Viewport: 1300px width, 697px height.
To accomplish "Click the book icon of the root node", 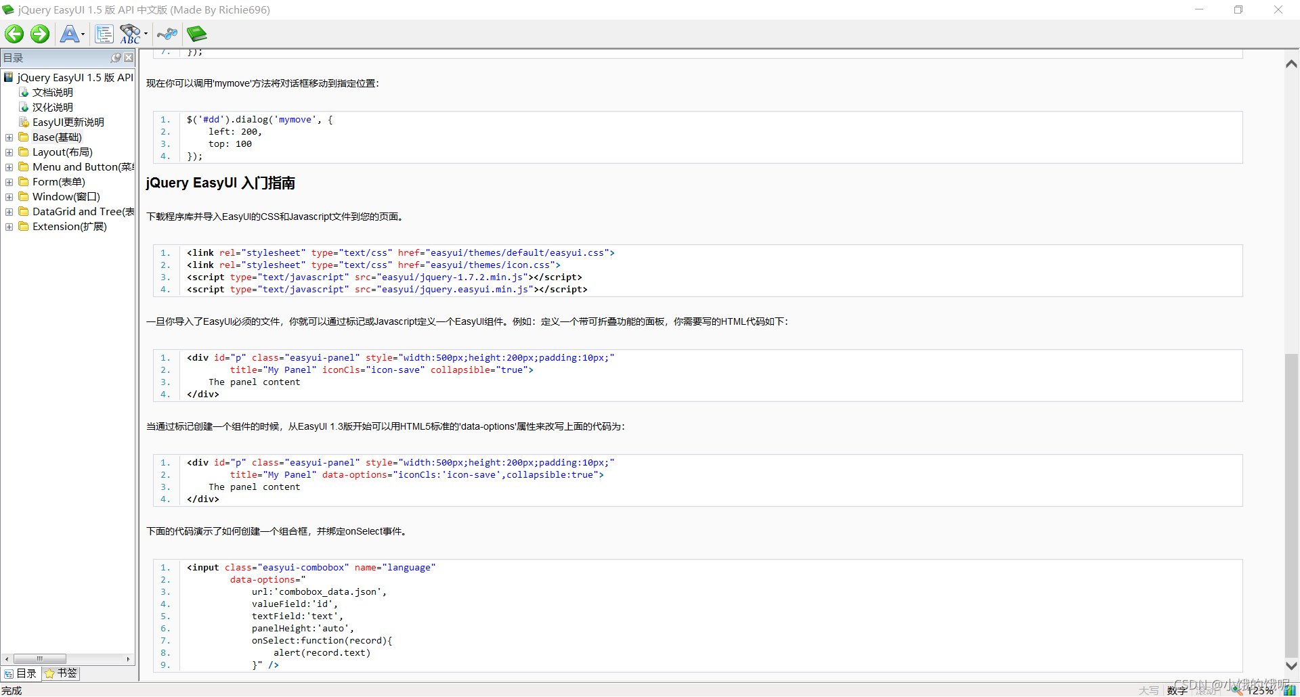I will coord(9,77).
